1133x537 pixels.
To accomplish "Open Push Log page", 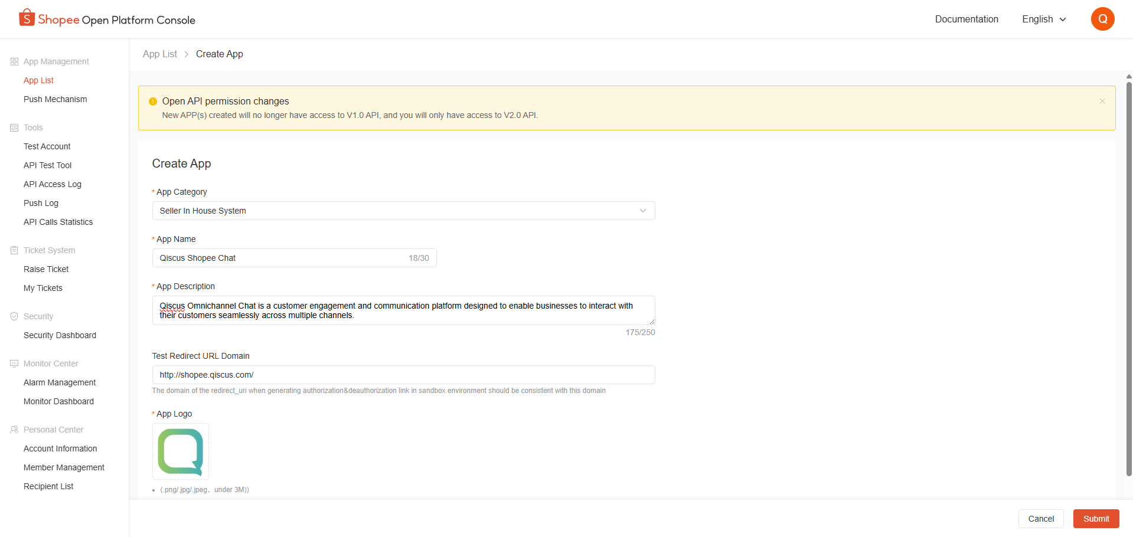I will [41, 203].
